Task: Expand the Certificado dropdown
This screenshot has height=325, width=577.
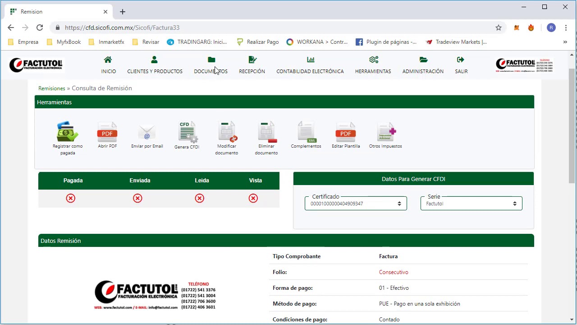Action: [x=356, y=204]
